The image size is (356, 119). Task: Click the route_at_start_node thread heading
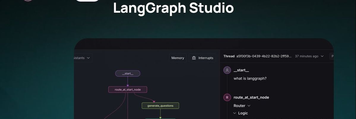point(251,97)
